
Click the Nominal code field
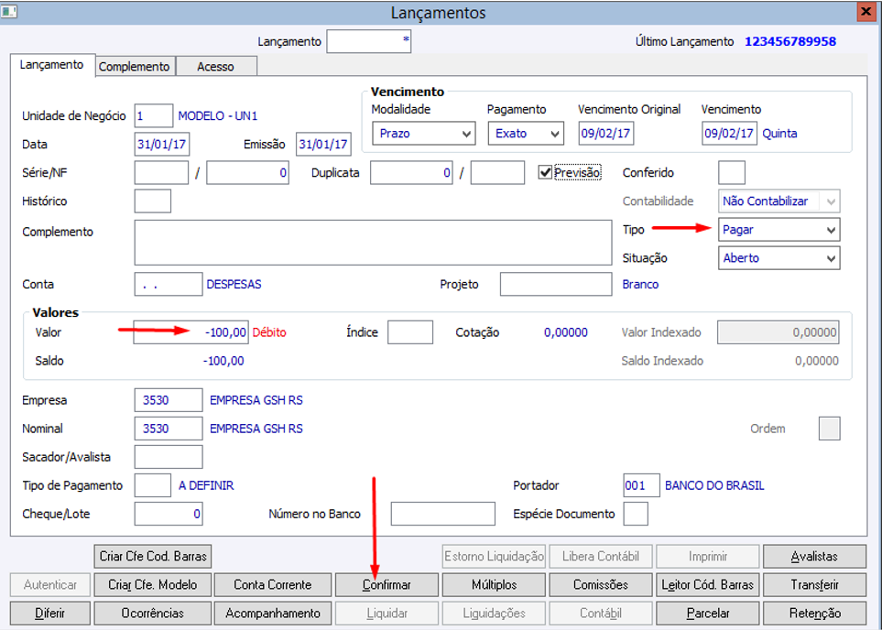pyautogui.click(x=169, y=429)
